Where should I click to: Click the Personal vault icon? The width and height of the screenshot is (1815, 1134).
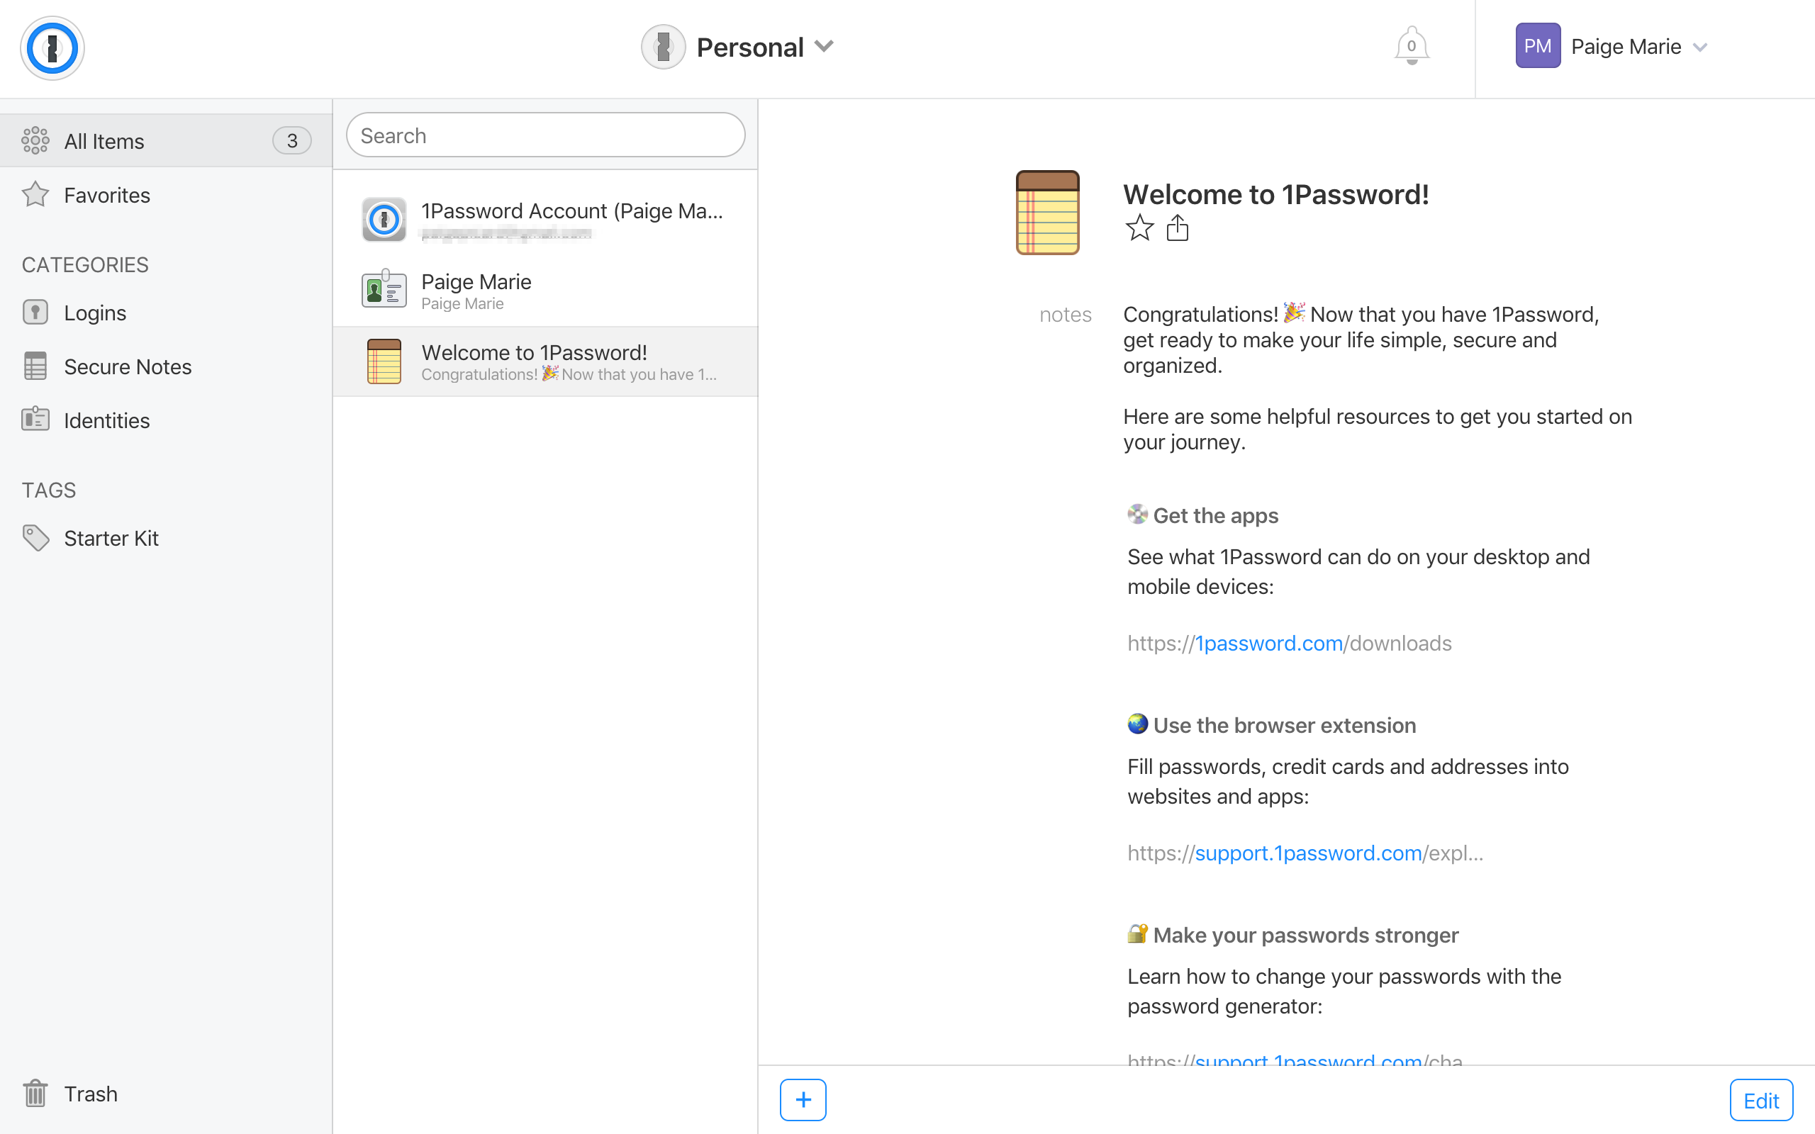tap(663, 47)
